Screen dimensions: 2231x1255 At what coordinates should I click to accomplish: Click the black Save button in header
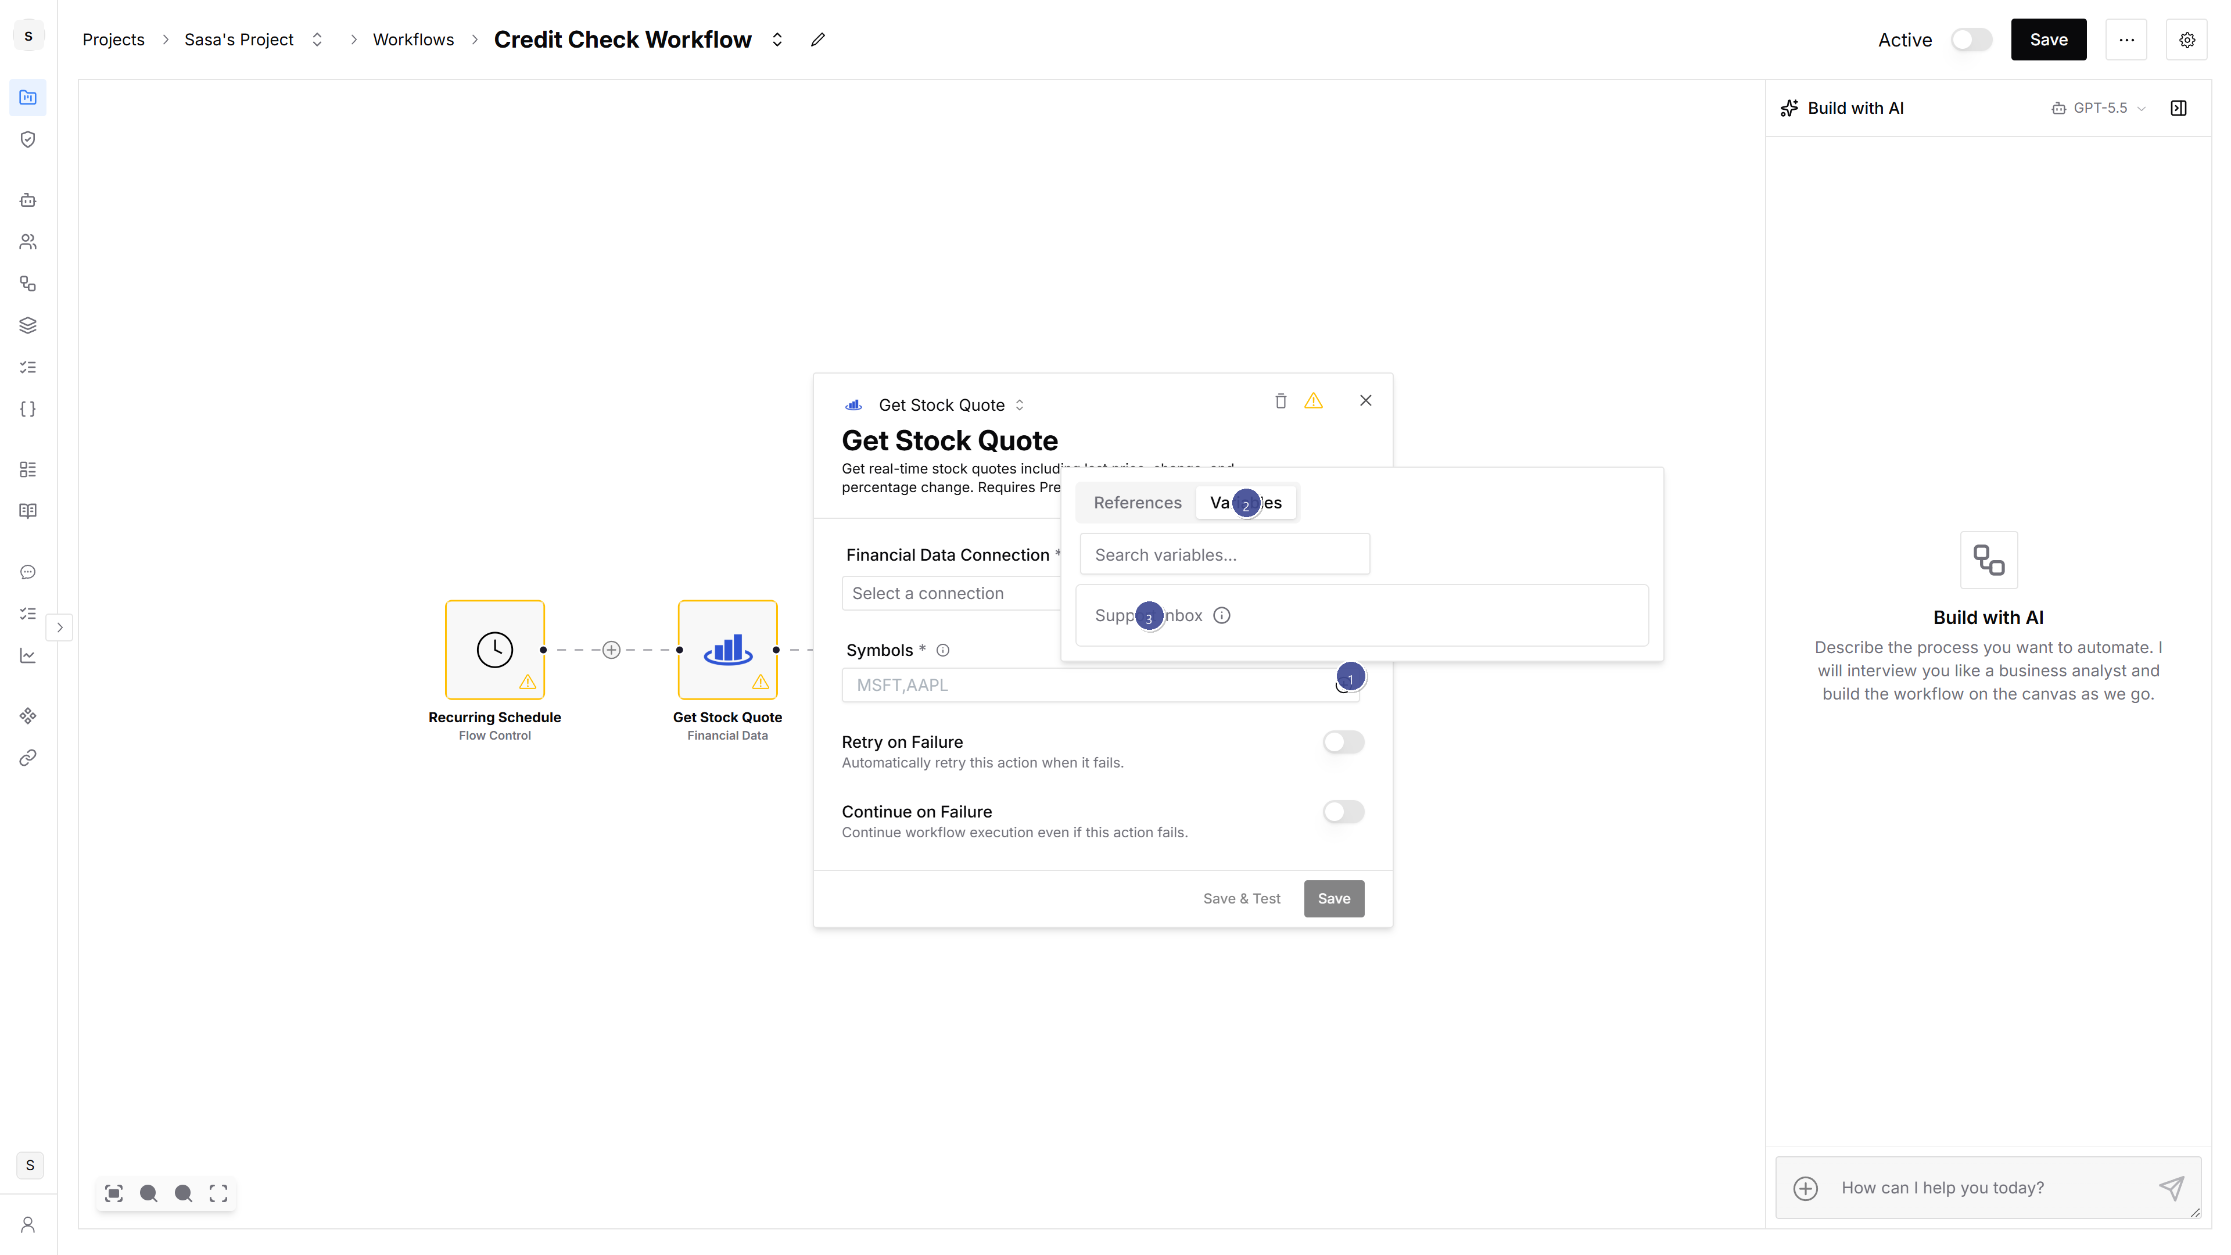click(2048, 40)
